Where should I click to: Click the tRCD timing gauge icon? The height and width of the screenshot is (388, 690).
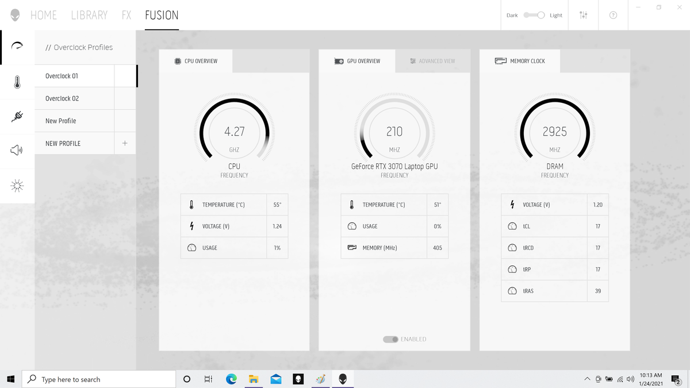(x=512, y=248)
